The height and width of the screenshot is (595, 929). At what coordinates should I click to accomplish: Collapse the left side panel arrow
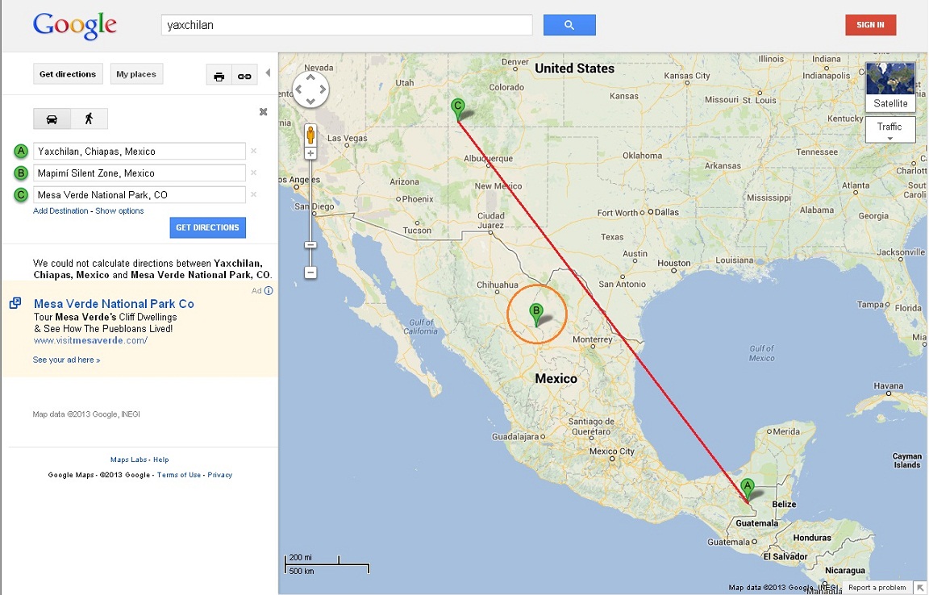[x=268, y=73]
